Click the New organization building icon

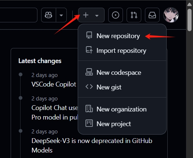coord(89,109)
